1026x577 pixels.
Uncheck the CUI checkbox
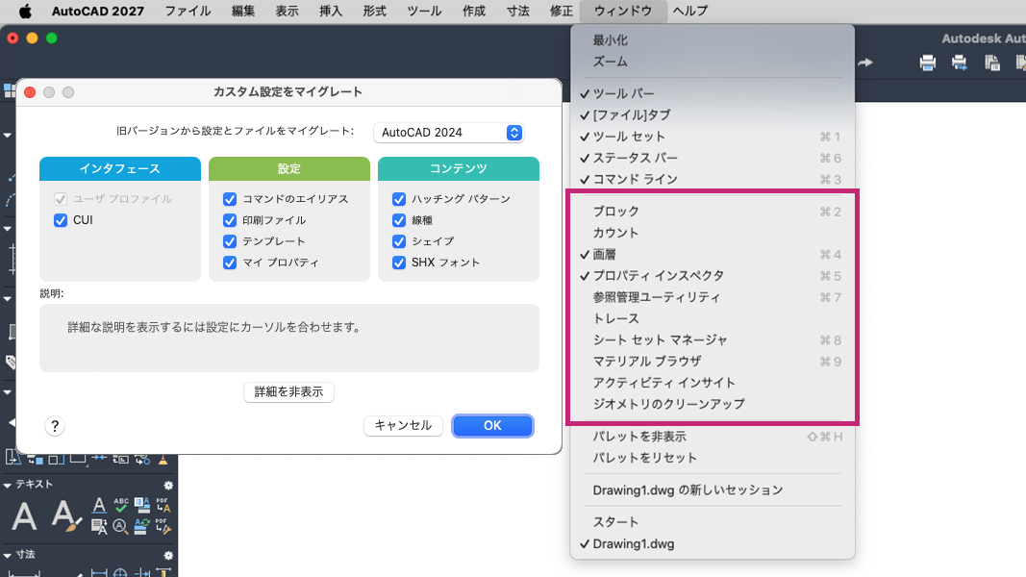(x=61, y=220)
